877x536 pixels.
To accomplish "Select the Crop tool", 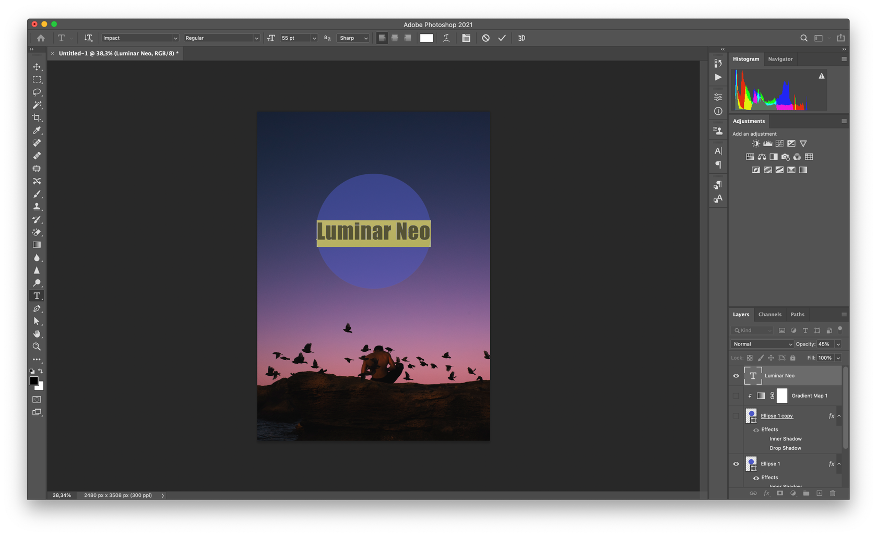I will coord(37,117).
